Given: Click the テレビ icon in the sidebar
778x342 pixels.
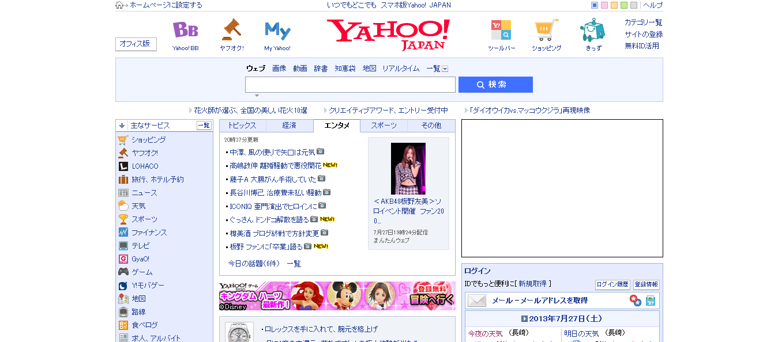Looking at the screenshot, I should (123, 246).
